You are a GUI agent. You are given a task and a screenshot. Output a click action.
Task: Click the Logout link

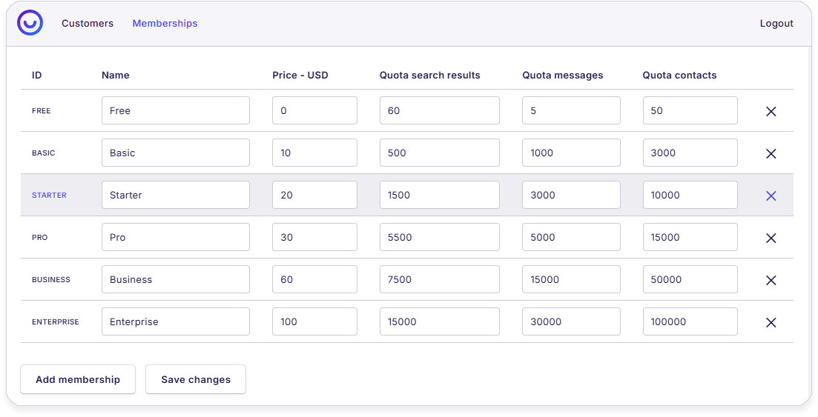click(x=776, y=24)
